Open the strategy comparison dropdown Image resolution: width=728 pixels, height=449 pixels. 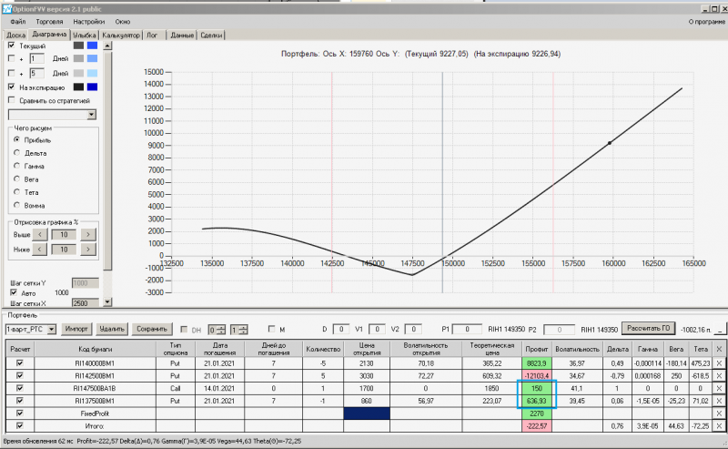pos(92,115)
